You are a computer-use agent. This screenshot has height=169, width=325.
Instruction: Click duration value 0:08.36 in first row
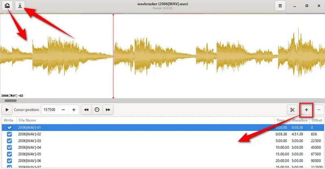(297, 127)
